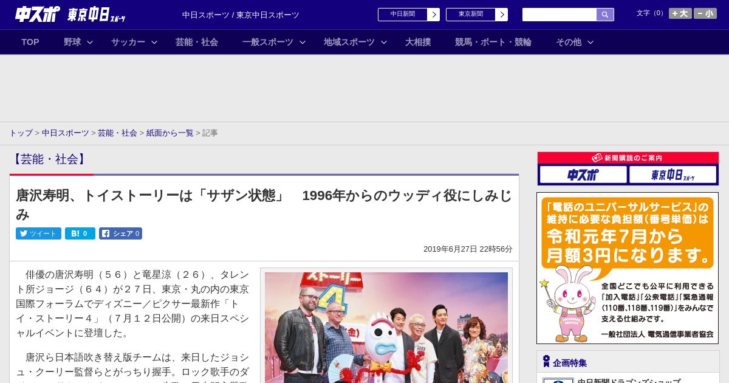
Task: Click 東京中日スポーツ subscription banner button
Action: [x=673, y=175]
